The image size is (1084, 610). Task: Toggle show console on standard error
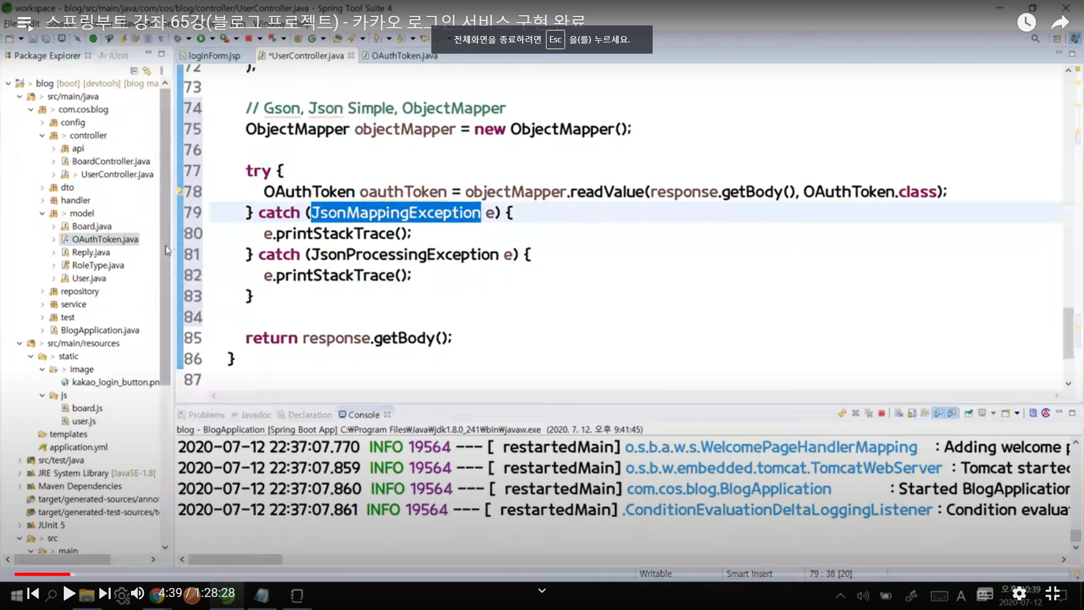coord(951,413)
